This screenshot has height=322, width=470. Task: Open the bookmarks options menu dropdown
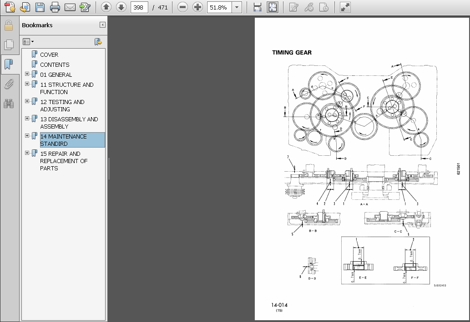click(28, 42)
